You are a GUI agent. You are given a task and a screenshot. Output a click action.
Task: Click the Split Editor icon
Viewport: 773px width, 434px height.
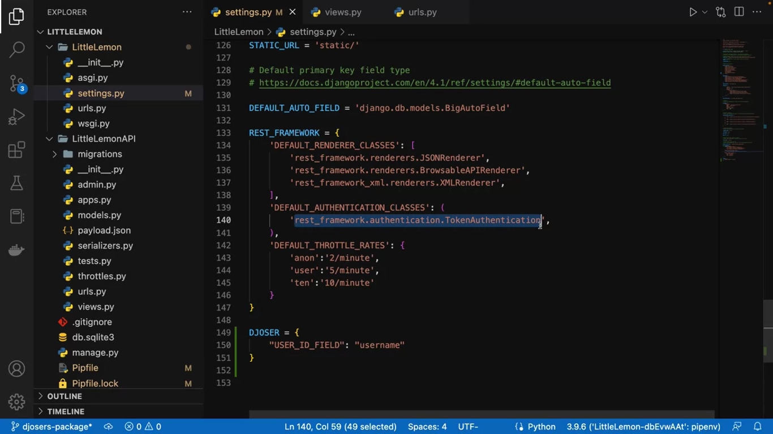tap(739, 12)
